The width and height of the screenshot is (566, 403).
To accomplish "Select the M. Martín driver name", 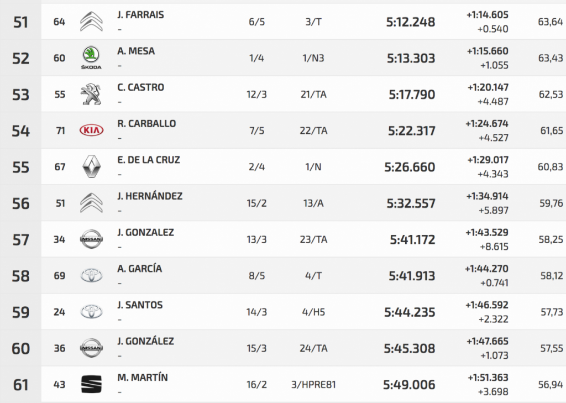I will coord(143,378).
